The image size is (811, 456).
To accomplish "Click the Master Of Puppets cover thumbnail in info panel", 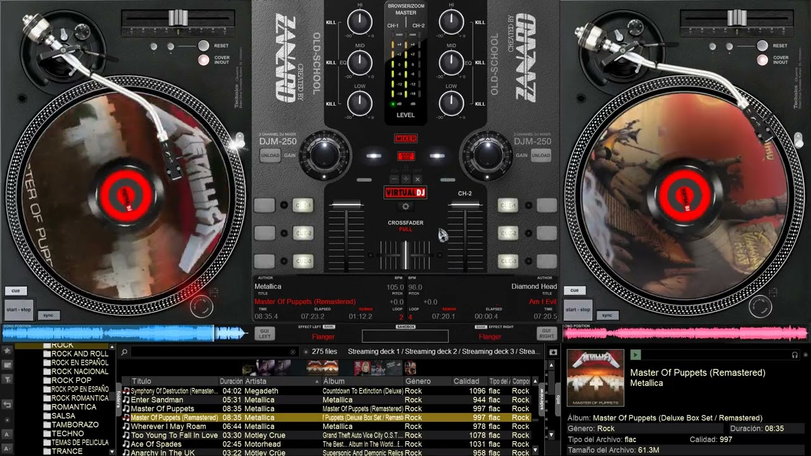I will click(595, 377).
